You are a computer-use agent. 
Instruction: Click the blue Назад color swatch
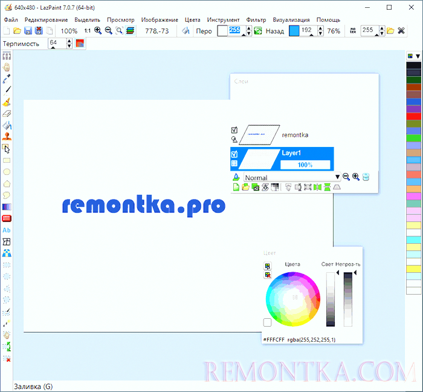(x=294, y=30)
